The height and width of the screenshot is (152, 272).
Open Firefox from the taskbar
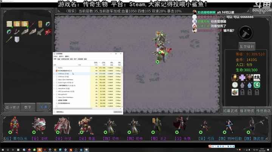tap(29, 150)
